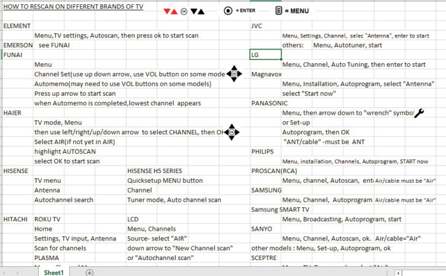
Task: Select the PHILIPS cell
Action: click(x=262, y=151)
